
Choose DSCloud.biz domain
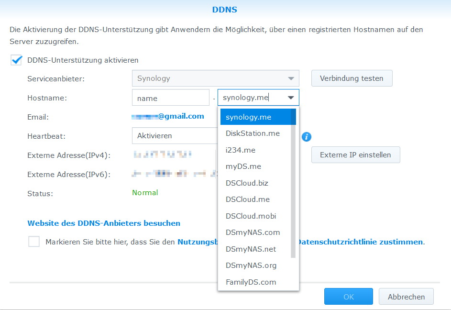tap(256, 183)
